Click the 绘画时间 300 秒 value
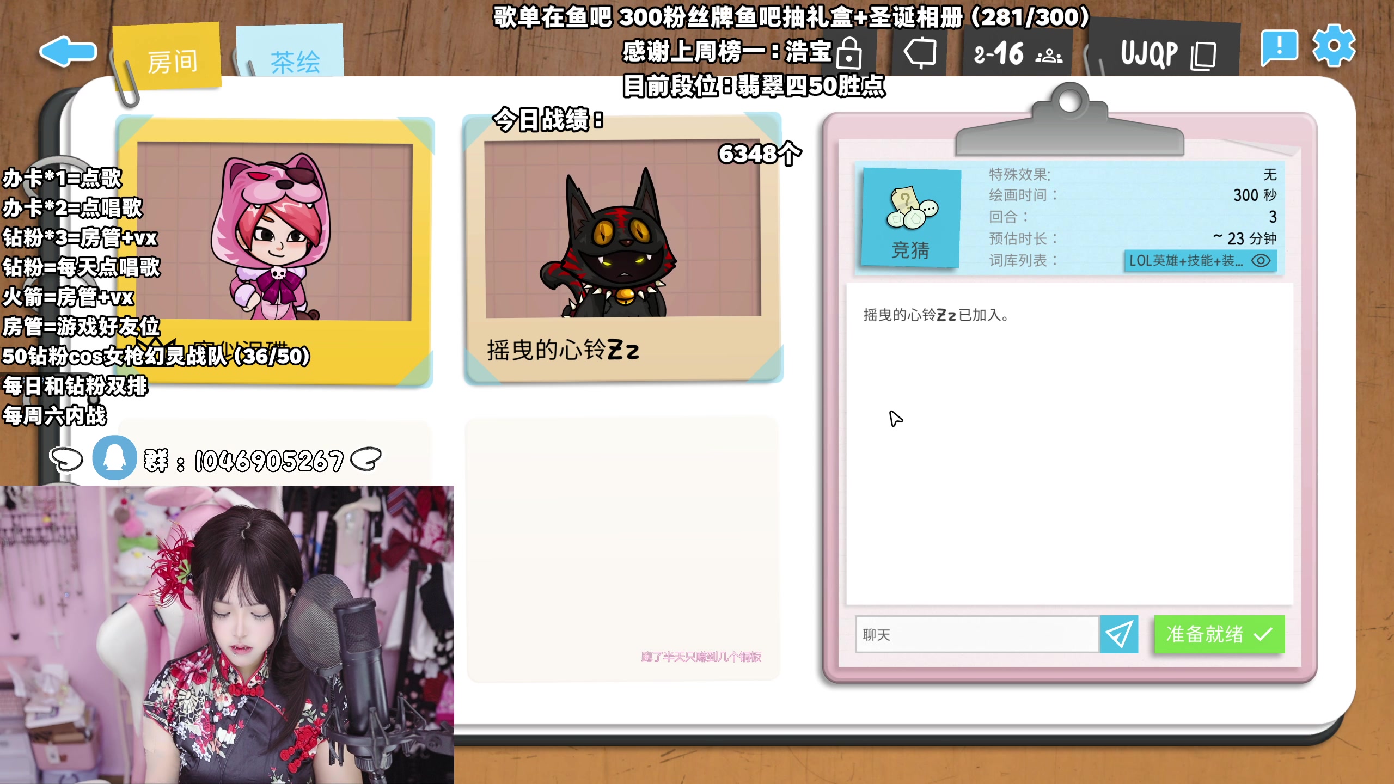Viewport: 1394px width, 784px height. click(1254, 195)
